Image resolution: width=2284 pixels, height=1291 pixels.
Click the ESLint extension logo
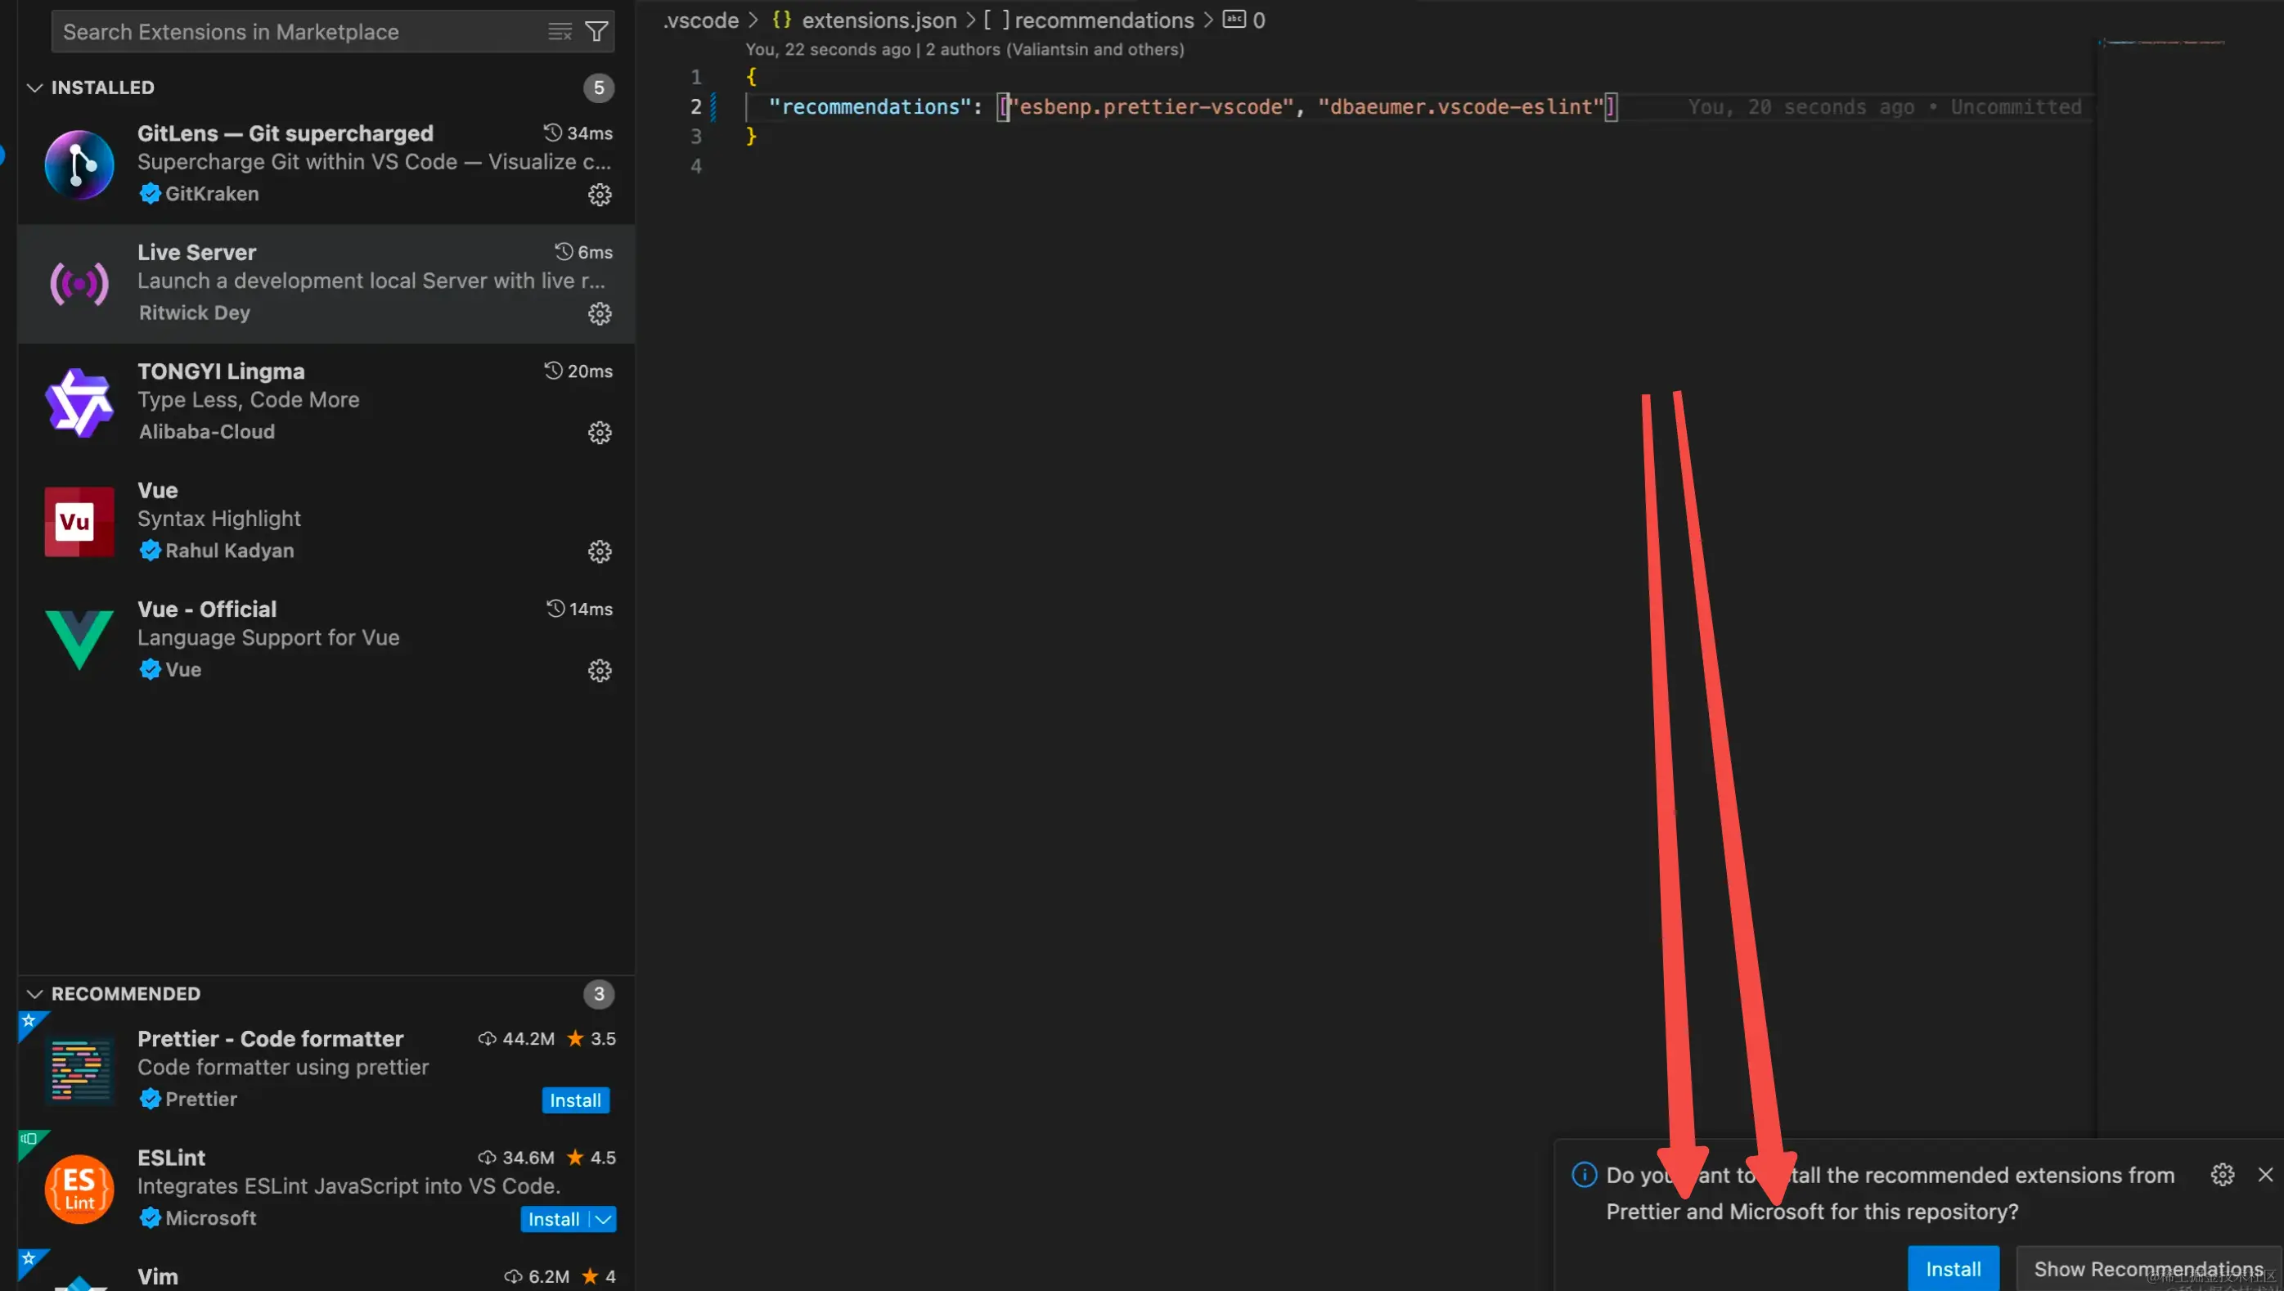click(x=79, y=1188)
